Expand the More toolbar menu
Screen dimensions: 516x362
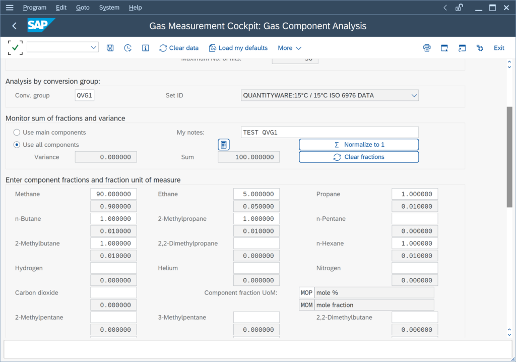[x=289, y=48]
